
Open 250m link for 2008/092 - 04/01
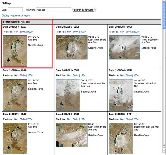click(x=136, y=119)
